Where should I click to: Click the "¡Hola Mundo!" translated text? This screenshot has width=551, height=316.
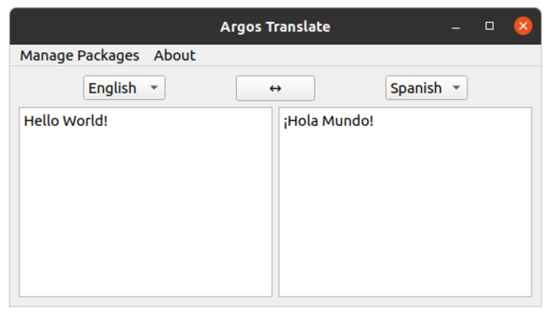point(328,121)
